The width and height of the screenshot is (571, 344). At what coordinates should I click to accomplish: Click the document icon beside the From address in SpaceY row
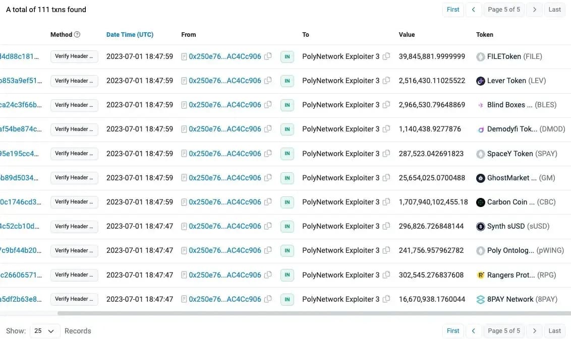[184, 154]
